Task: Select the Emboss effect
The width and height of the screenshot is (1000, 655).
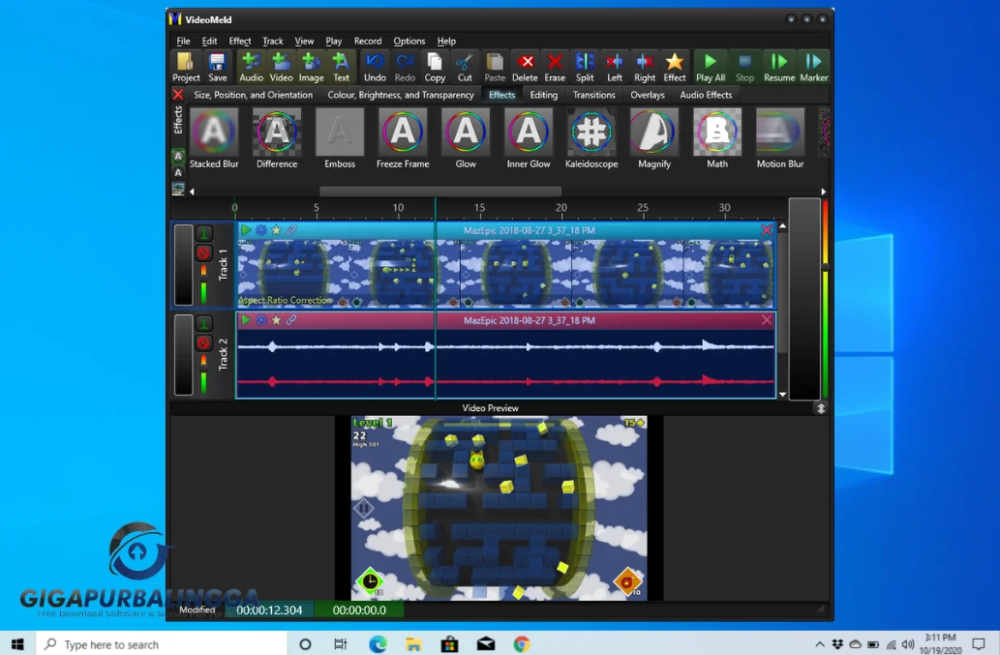Action: 340,138
